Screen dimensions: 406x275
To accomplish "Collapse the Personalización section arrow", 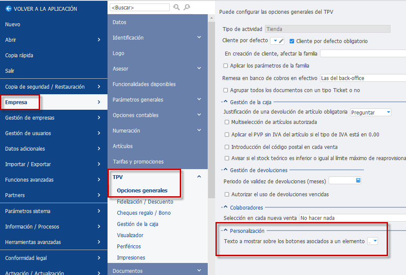I will pyautogui.click(x=225, y=230).
